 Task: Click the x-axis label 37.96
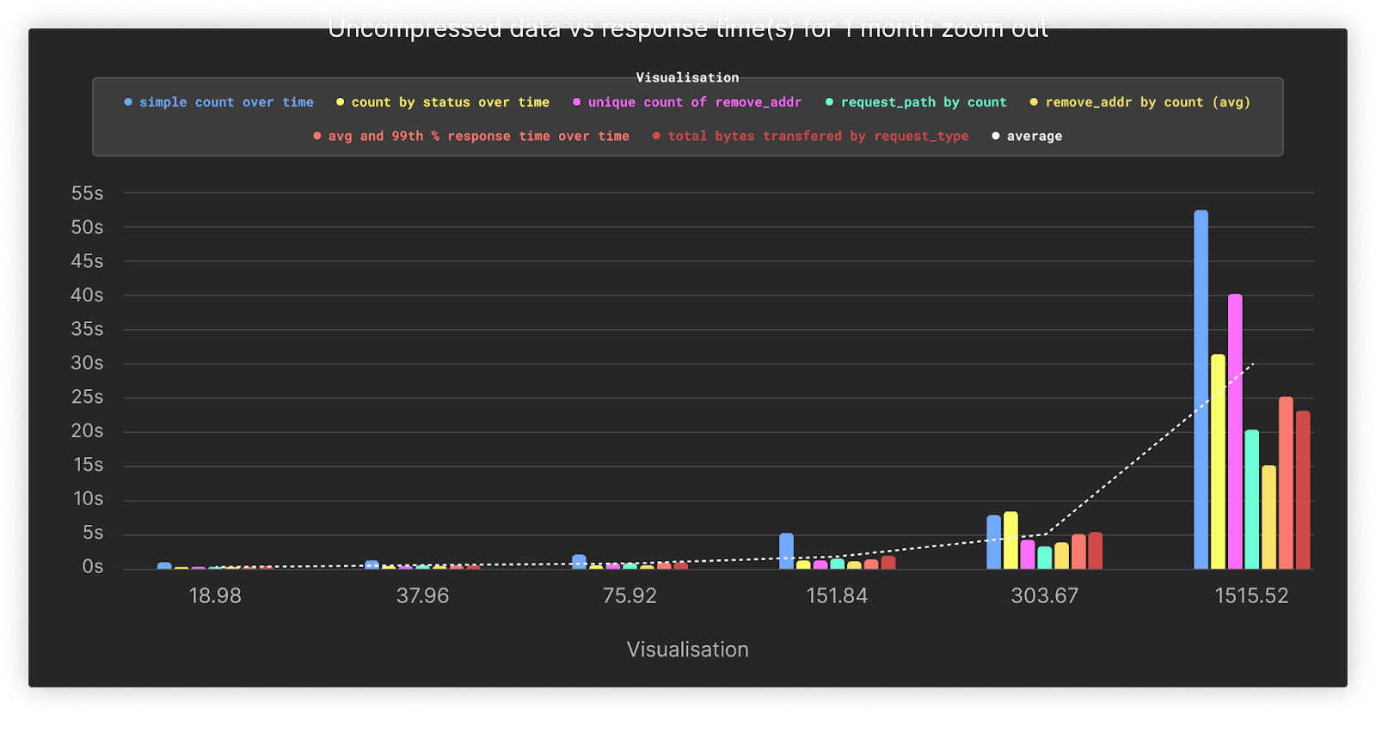coord(422,596)
